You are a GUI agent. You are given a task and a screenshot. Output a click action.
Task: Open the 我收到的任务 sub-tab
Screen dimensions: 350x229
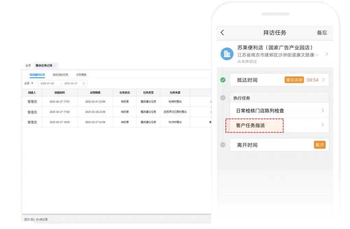60,75
